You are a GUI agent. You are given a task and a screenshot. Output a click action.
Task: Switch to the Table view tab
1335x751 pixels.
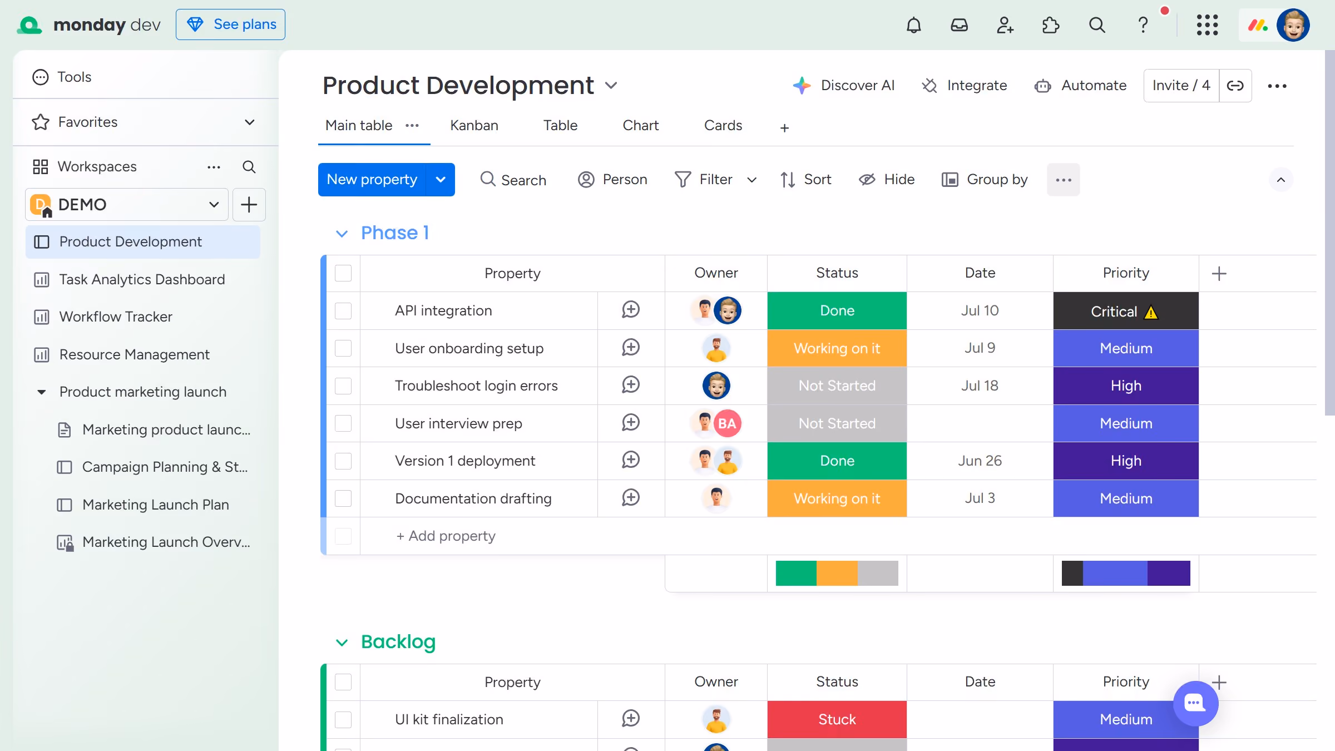pos(560,126)
